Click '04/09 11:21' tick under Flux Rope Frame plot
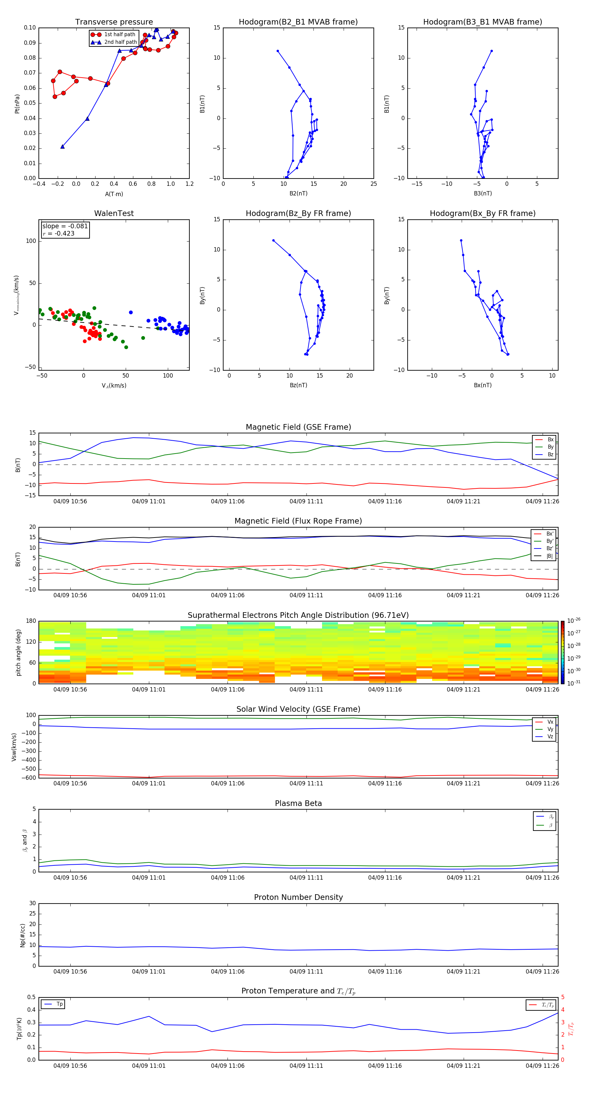Screen dimensions: 597x1095 click(464, 596)
